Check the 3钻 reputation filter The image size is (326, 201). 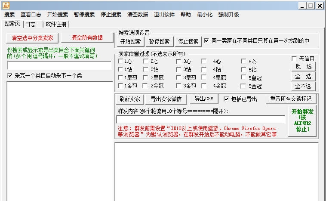point(178,69)
